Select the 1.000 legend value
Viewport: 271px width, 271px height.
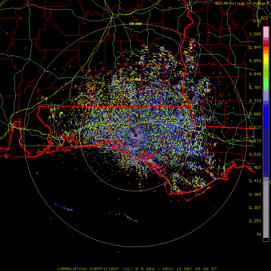pos(255,34)
